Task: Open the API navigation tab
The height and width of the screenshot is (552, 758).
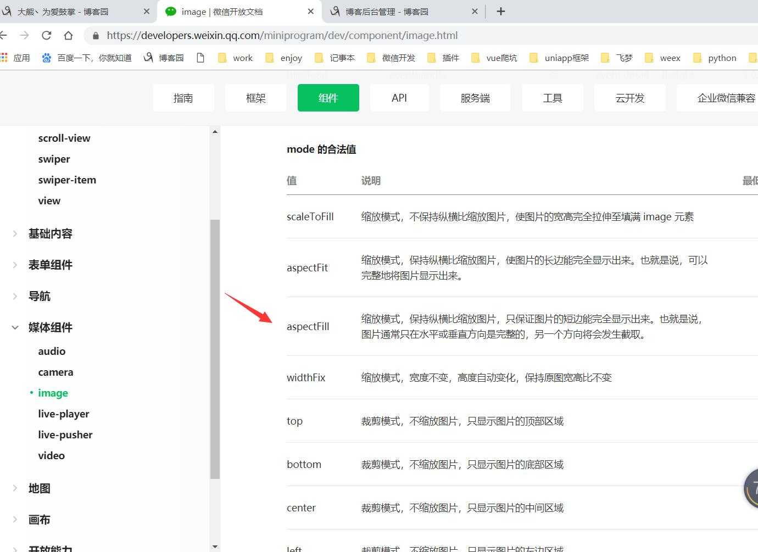Action: [399, 98]
